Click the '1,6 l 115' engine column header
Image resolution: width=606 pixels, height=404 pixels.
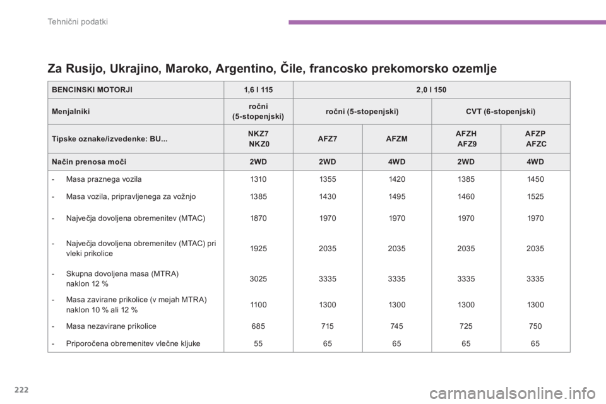pyautogui.click(x=258, y=89)
